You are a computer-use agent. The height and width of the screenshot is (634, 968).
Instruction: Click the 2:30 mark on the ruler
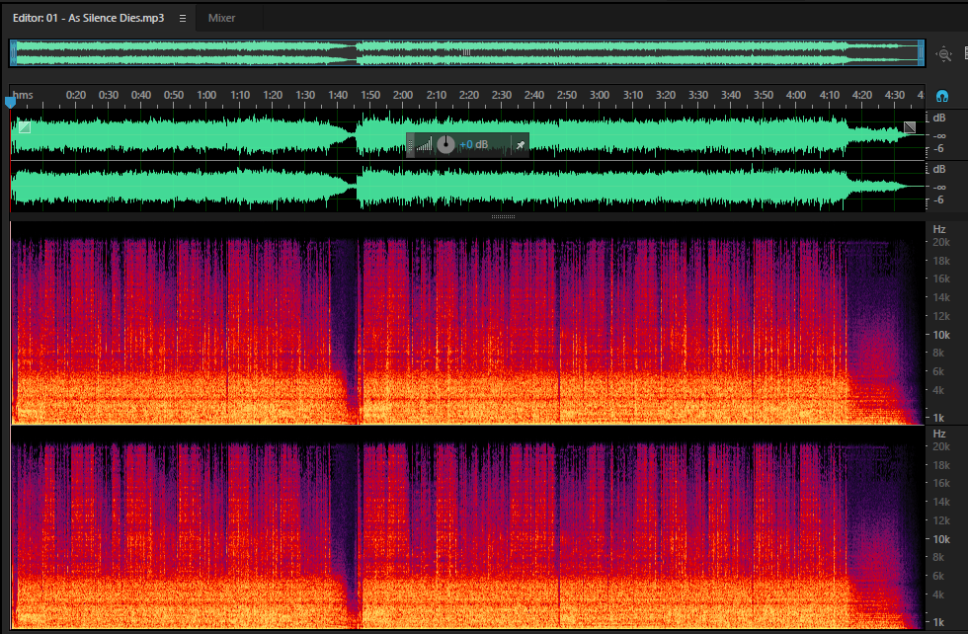[x=502, y=95]
